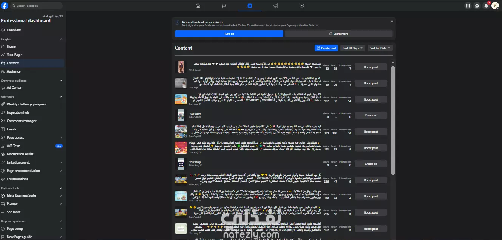Open Page access
Viewport: 502px width, 240px height.
click(32, 138)
